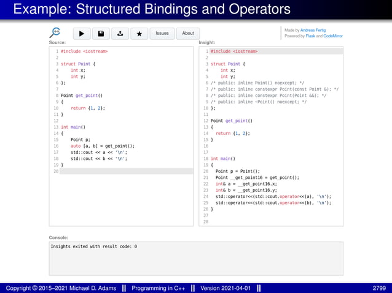This screenshot has width=392, height=293.
Task: Click 'return {1, 2};' in Insight pane
Action: pos(233,134)
